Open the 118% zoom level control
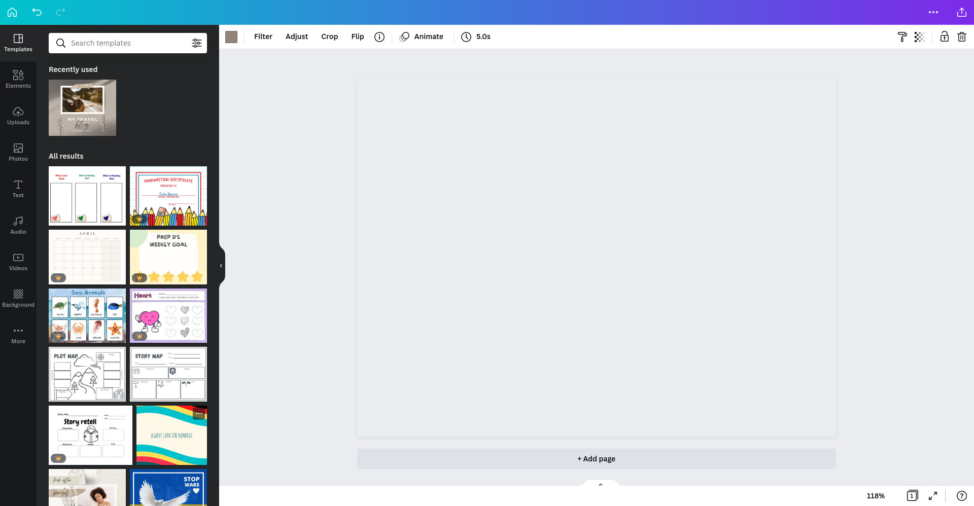Viewport: 974px width, 506px height. tap(876, 496)
